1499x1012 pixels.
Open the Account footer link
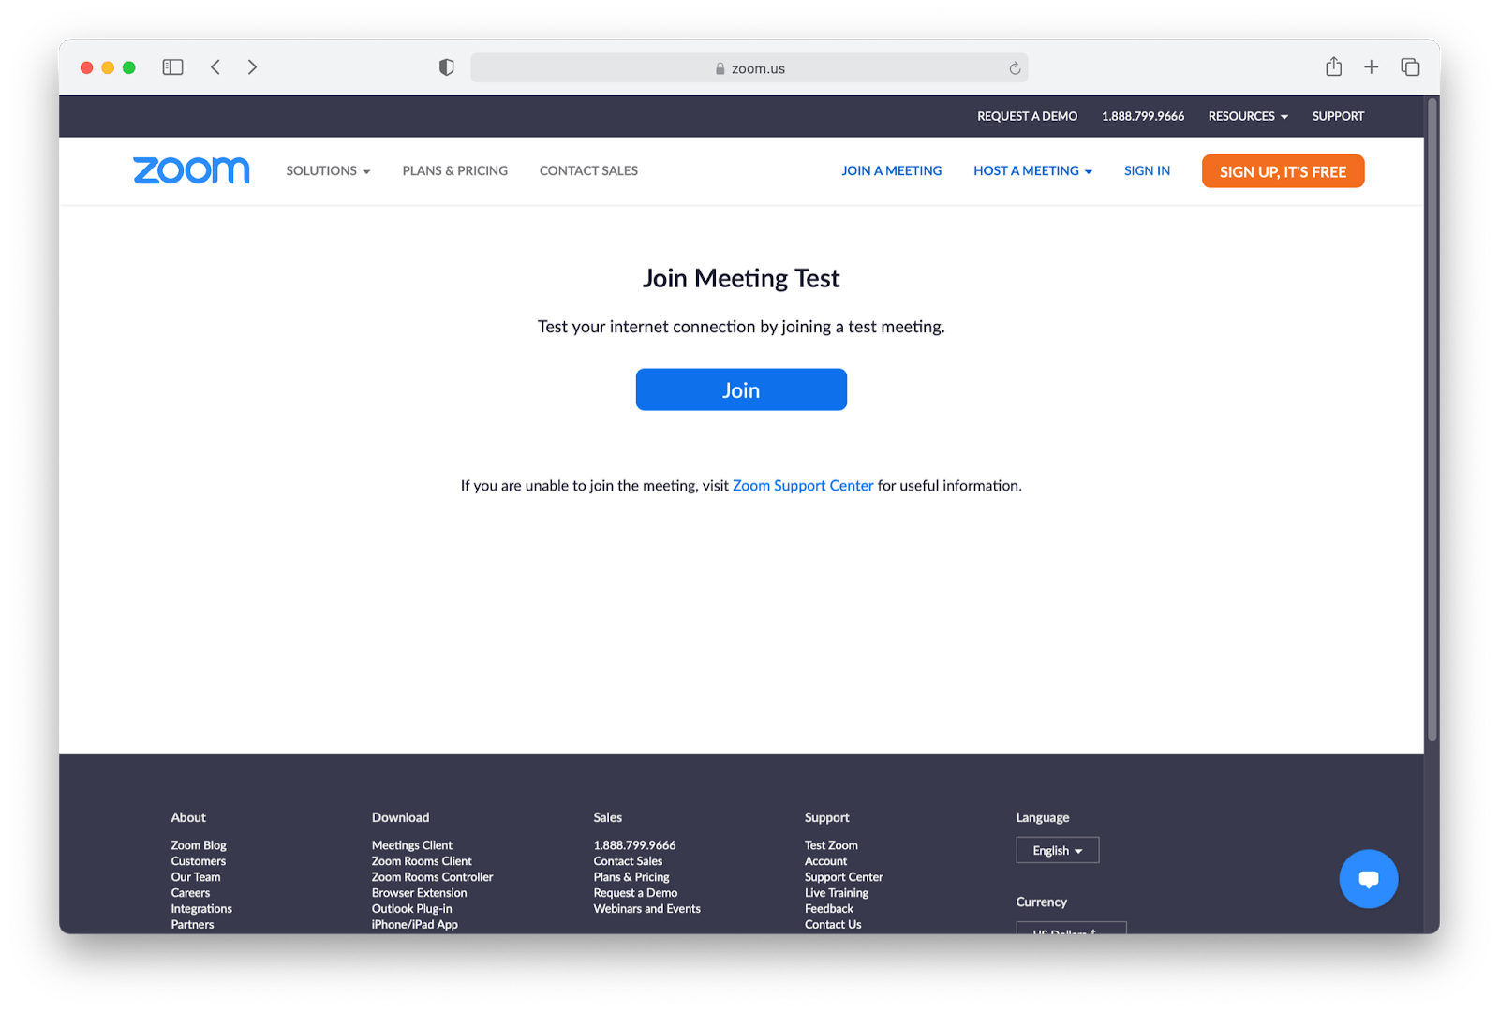click(825, 861)
